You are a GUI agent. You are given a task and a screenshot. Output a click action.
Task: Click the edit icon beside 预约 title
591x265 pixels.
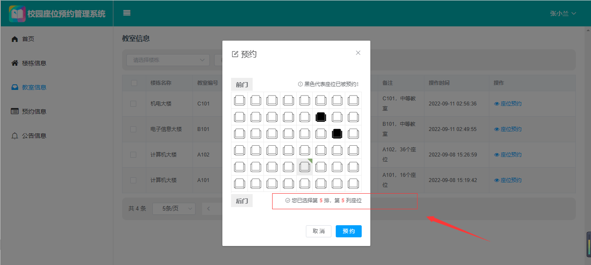click(x=235, y=54)
